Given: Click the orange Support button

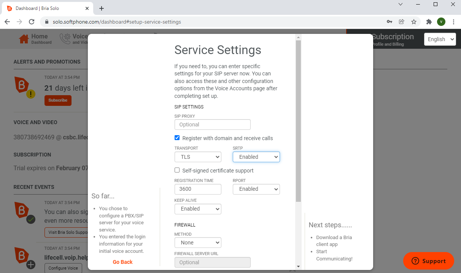Looking at the screenshot, I should (429, 261).
